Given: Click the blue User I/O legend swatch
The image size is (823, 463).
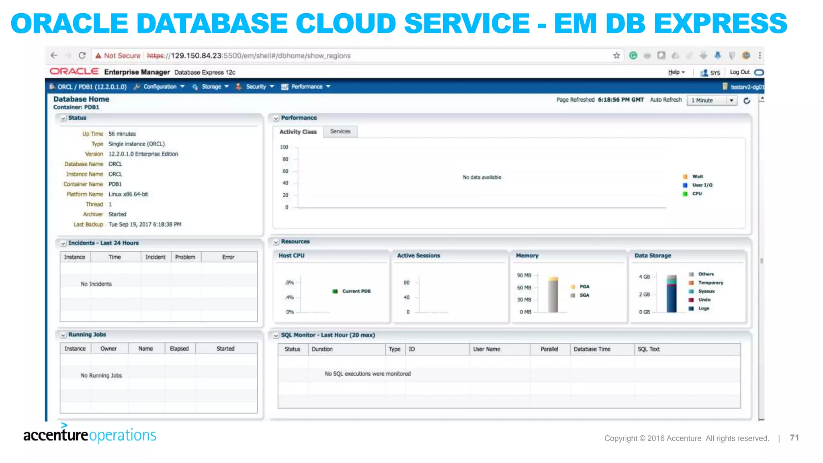Looking at the screenshot, I should pos(685,185).
